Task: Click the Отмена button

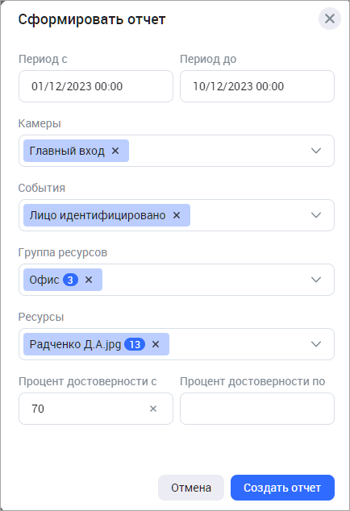Action: coord(191,488)
